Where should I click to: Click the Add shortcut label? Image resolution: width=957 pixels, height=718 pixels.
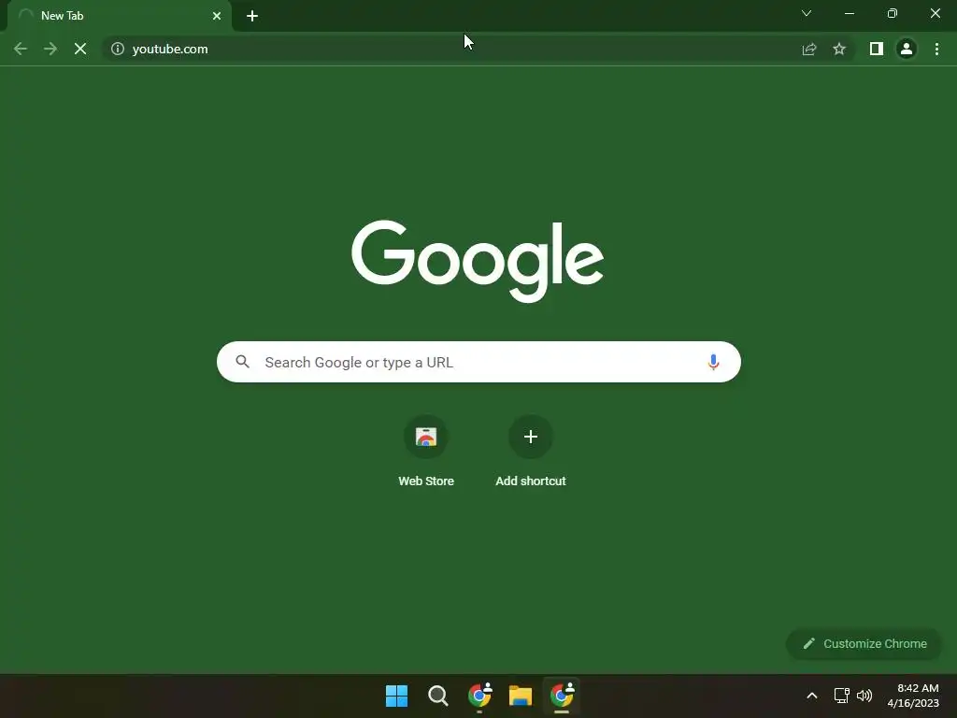pos(531,481)
